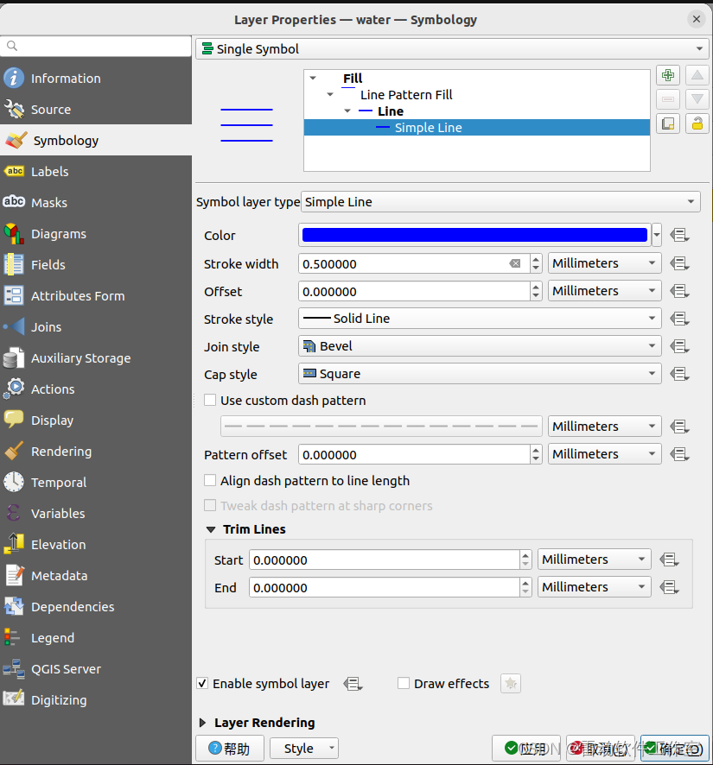Click the Cancel (取消) button
The width and height of the screenshot is (713, 765).
[x=601, y=749]
